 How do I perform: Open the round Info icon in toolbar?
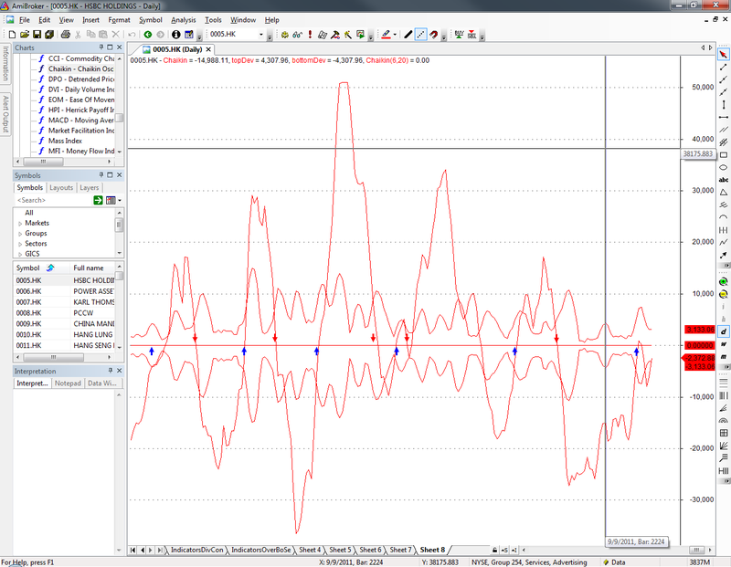(x=175, y=35)
